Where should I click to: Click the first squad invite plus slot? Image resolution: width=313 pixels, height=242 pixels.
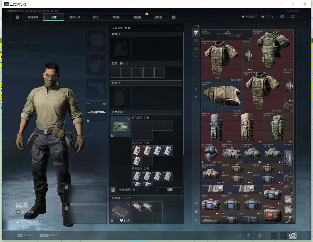(x=274, y=235)
